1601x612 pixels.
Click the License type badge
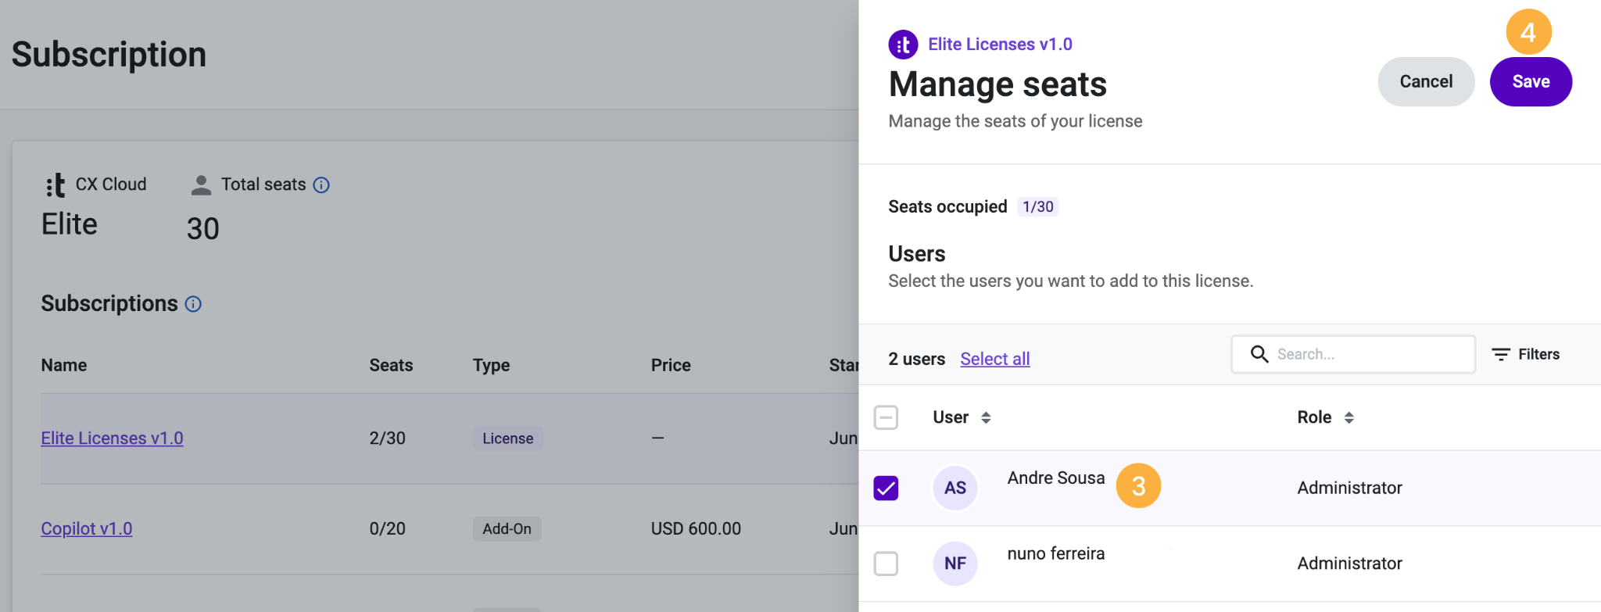tap(507, 438)
